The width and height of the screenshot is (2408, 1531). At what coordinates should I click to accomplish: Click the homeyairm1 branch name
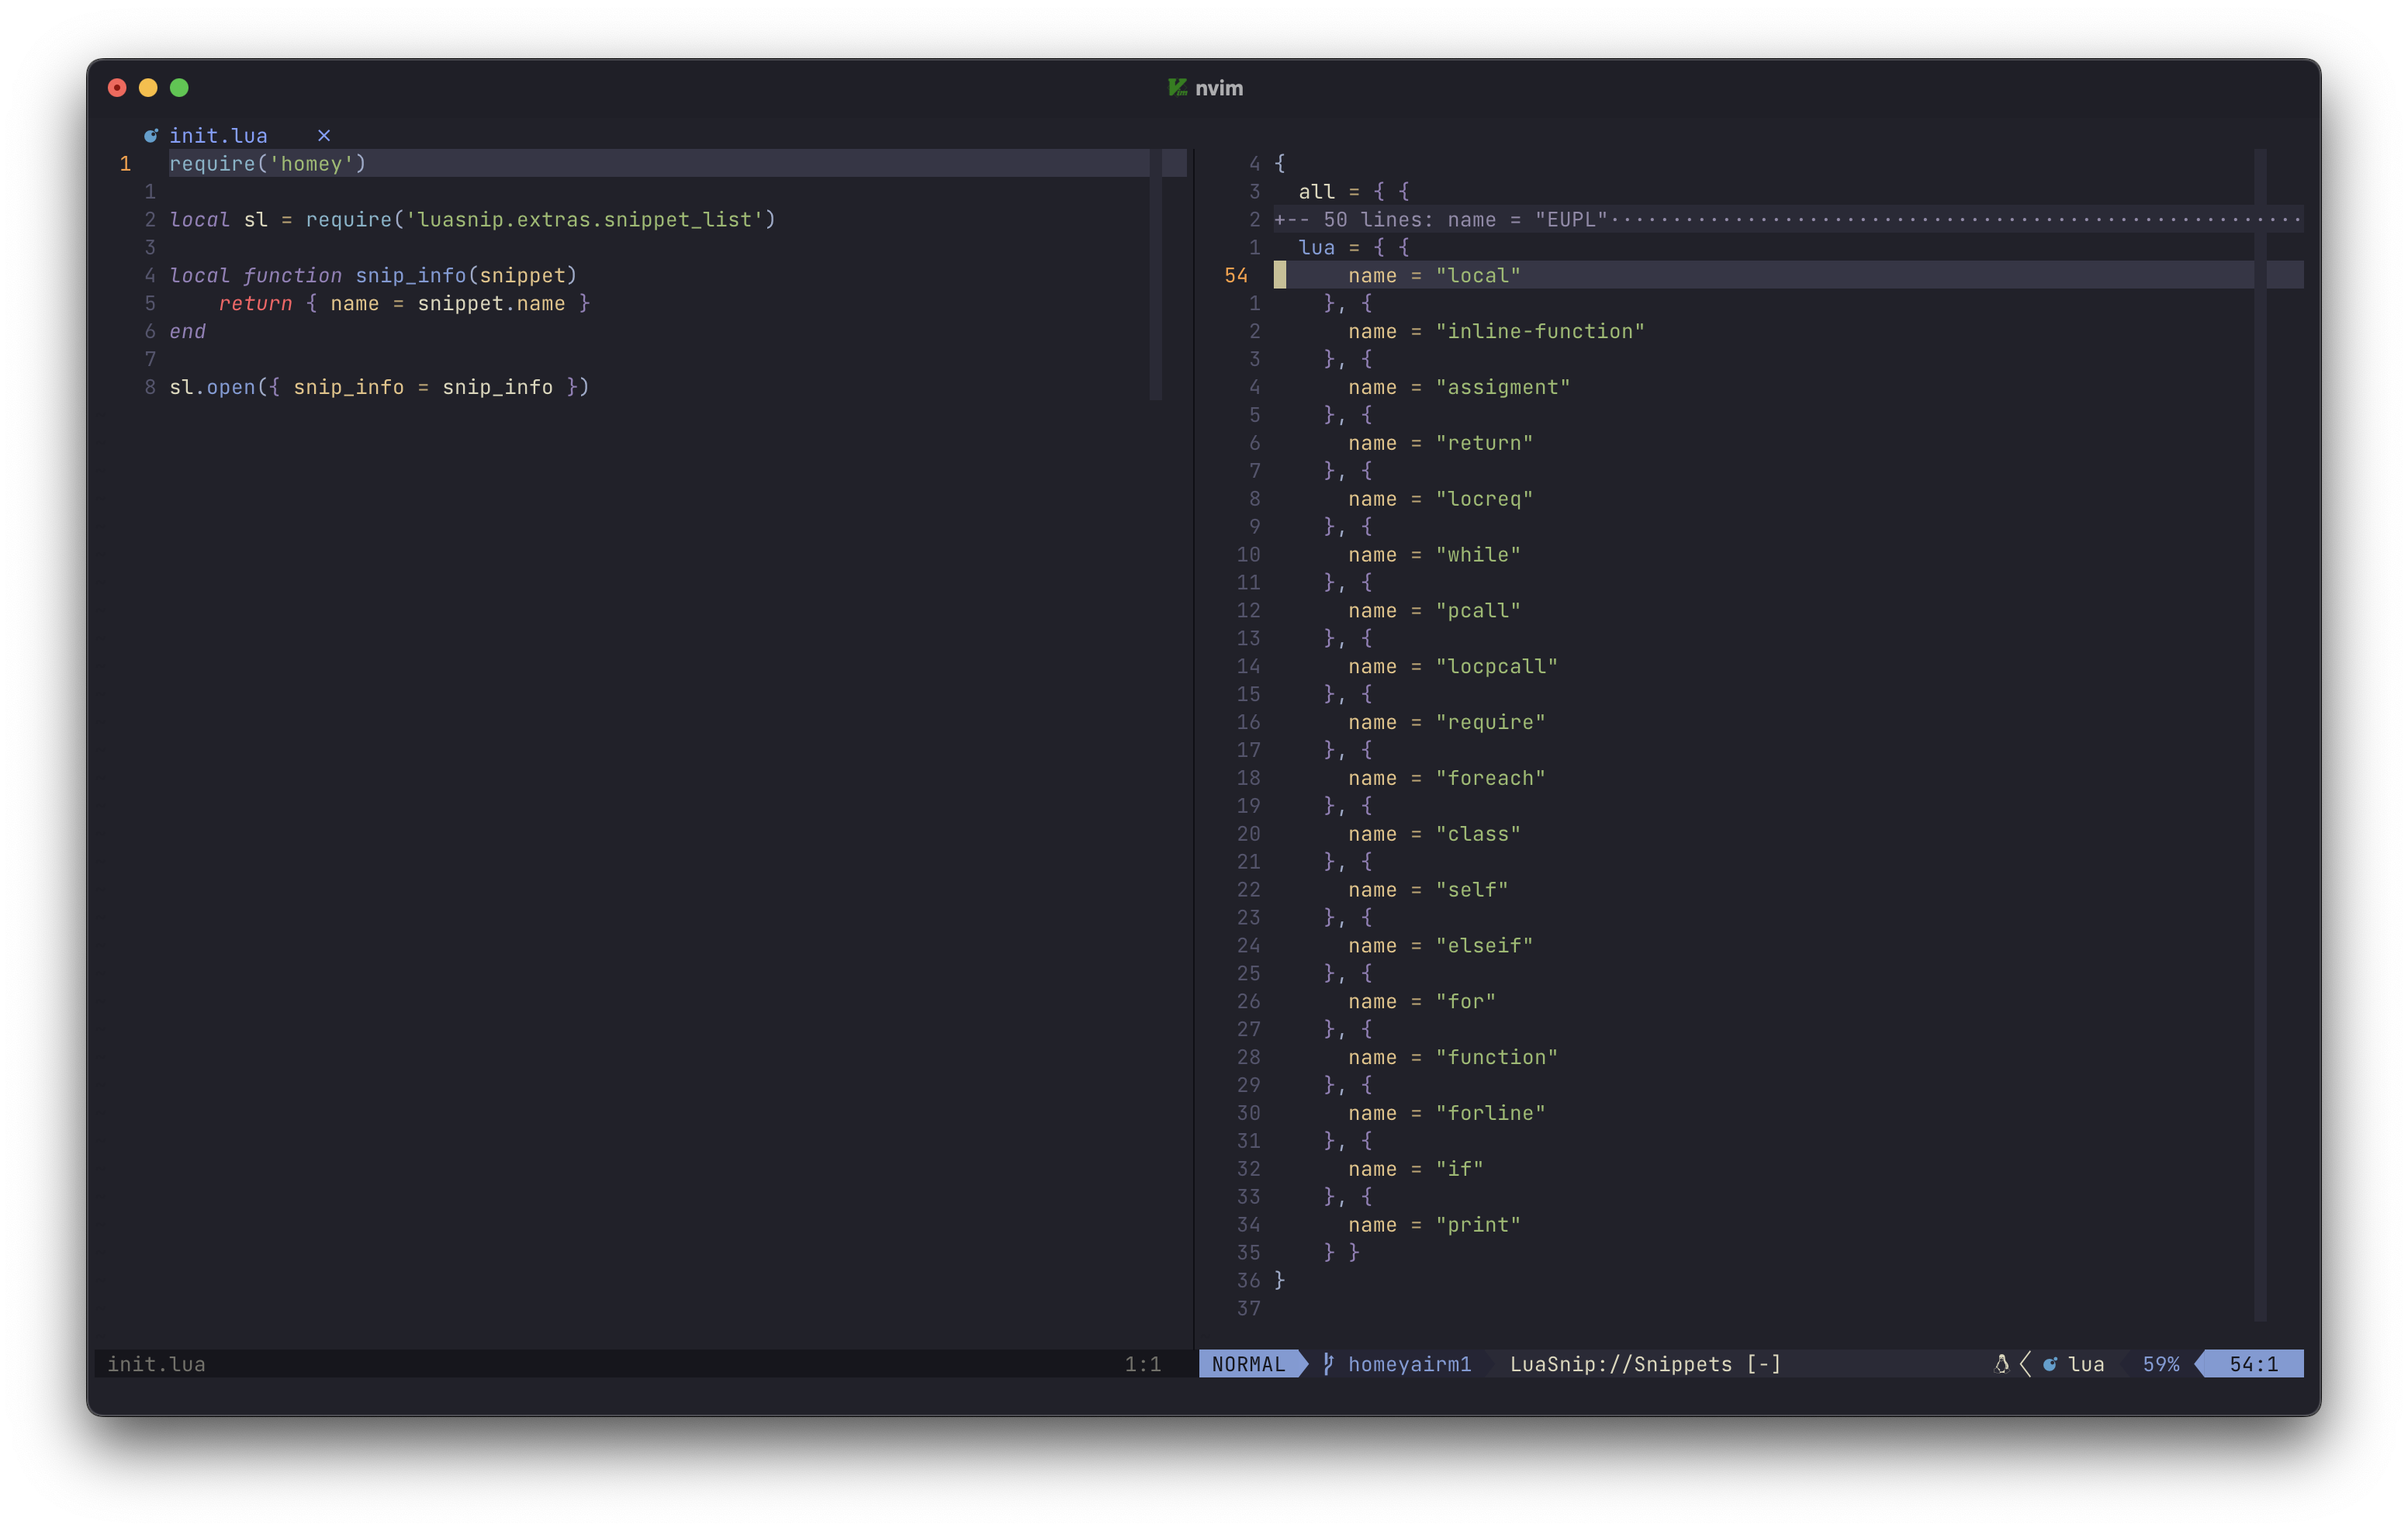click(x=1409, y=1364)
